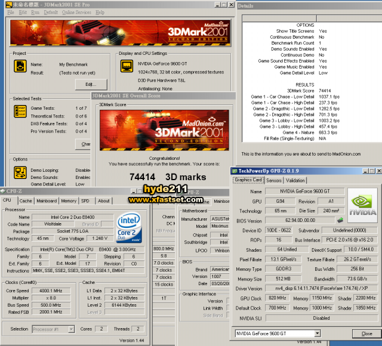Click the BIOS Version field 62.94.0D.00.00

coord(300,220)
